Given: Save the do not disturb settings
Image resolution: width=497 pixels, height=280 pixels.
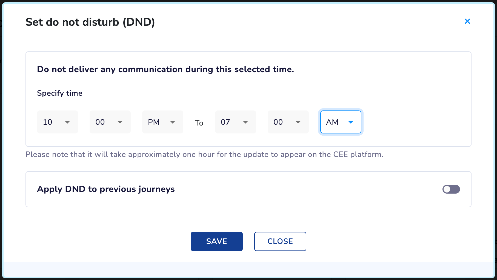Looking at the screenshot, I should [x=217, y=241].
